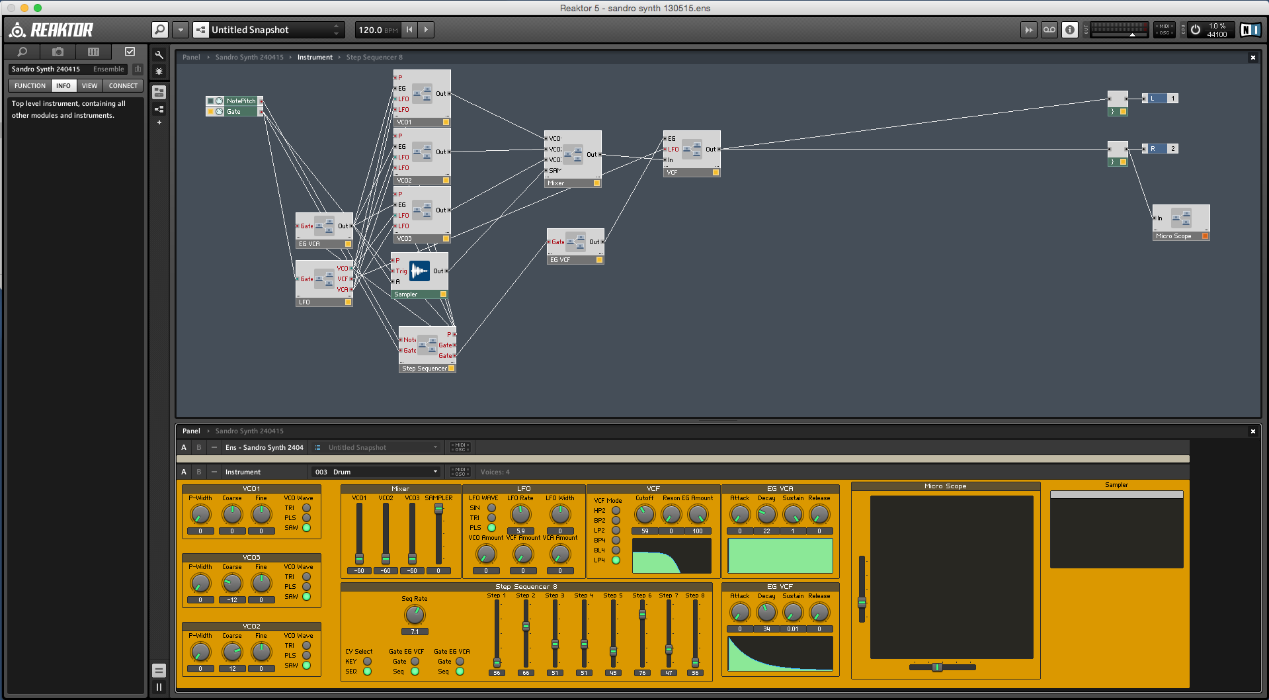Show the structure view icon in the side toolbar

point(159,109)
